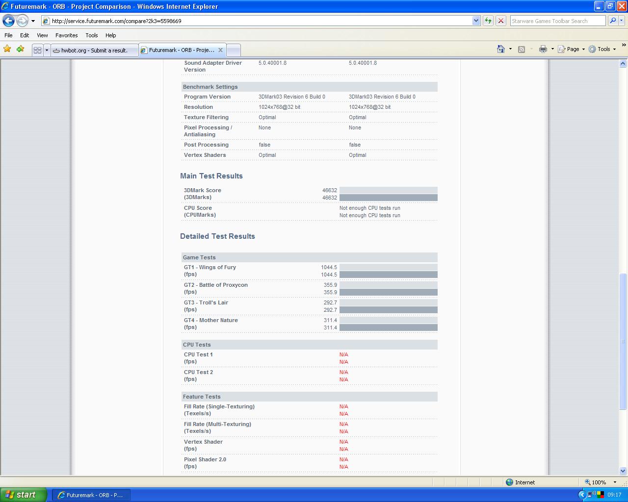This screenshot has height=502, width=628.
Task: Click the search magnifier button
Action: click(x=612, y=21)
